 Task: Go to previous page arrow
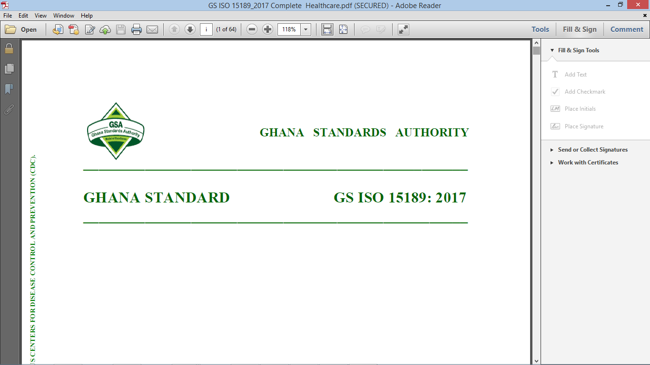174,29
